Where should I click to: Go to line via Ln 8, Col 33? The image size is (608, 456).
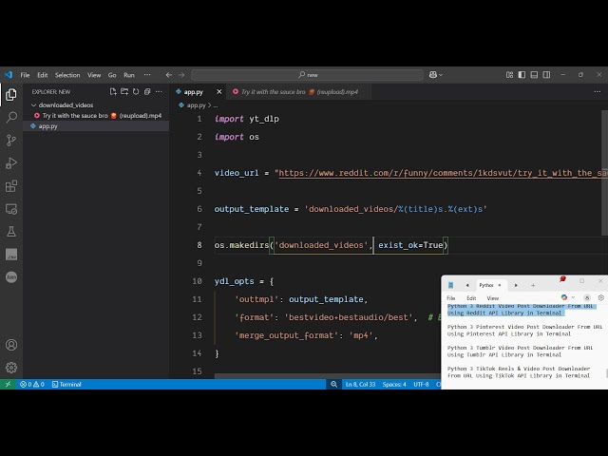(x=360, y=384)
